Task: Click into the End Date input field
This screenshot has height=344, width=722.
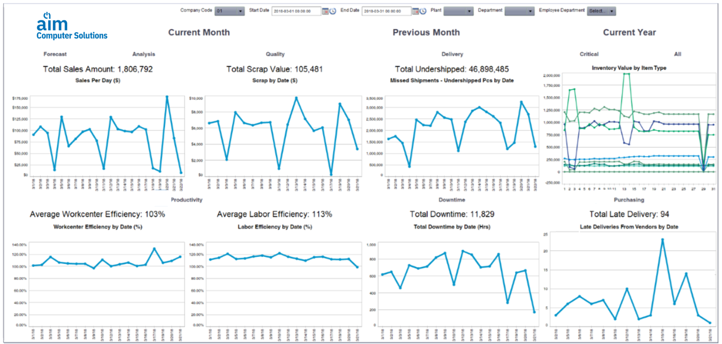Action: [387, 11]
